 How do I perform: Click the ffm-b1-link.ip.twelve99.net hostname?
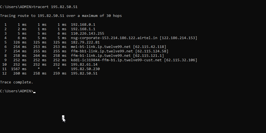(101, 55)
